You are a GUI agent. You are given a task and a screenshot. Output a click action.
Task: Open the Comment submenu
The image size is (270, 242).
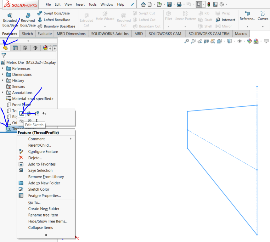[x=46, y=139]
